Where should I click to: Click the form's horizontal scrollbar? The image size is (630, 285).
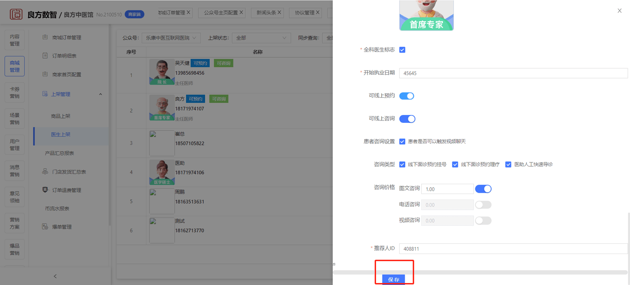click(480, 272)
